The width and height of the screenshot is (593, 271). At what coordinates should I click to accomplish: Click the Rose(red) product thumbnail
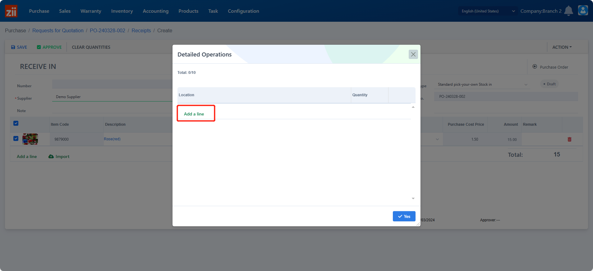[30, 139]
